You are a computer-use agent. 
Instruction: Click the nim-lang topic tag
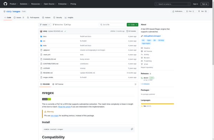(x=161, y=40)
